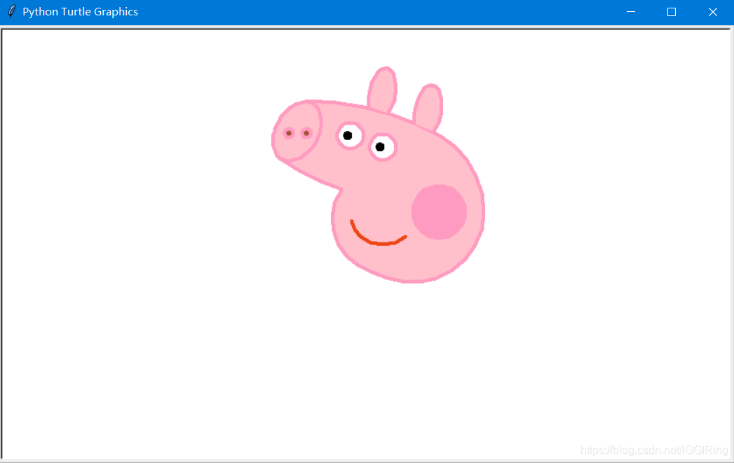The width and height of the screenshot is (734, 463).
Task: Click the feather icon in the title bar
Action: tap(12, 12)
